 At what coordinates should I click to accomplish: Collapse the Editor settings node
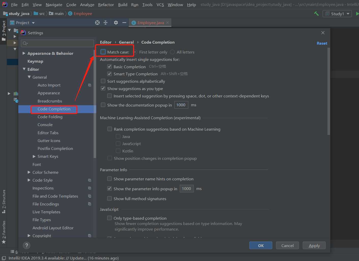(x=24, y=69)
